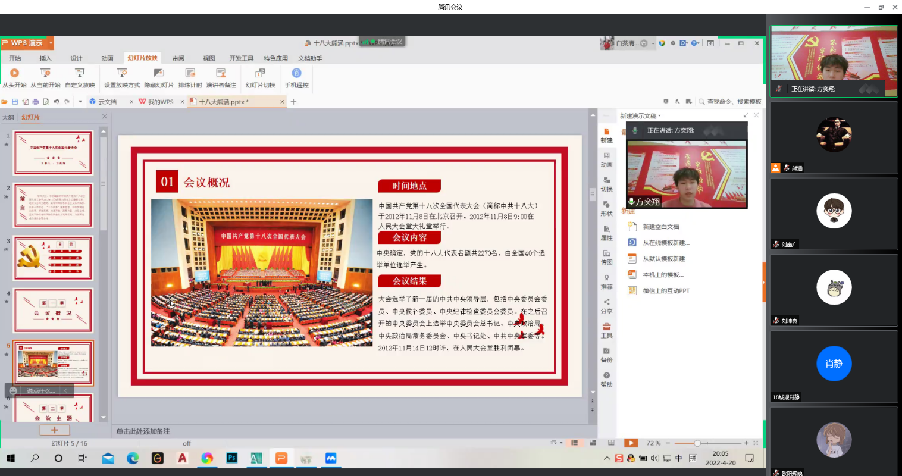The height and width of the screenshot is (476, 902).
Task: Click 隐藏幻灯片 hide slide icon
Action: (158, 73)
